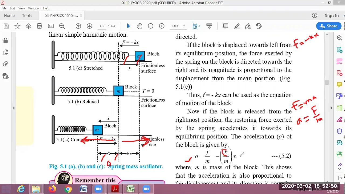345x194 pixels.
Task: Open the Page Thumbnails panel
Action: click(x=6, y=52)
